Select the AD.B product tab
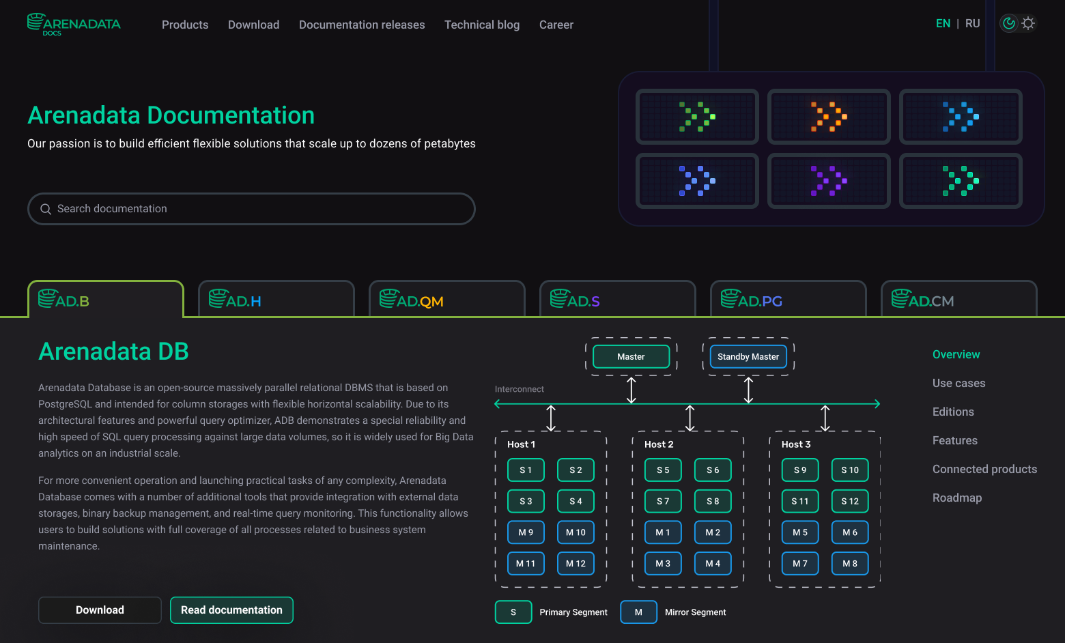This screenshot has height=643, width=1065. tap(106, 299)
